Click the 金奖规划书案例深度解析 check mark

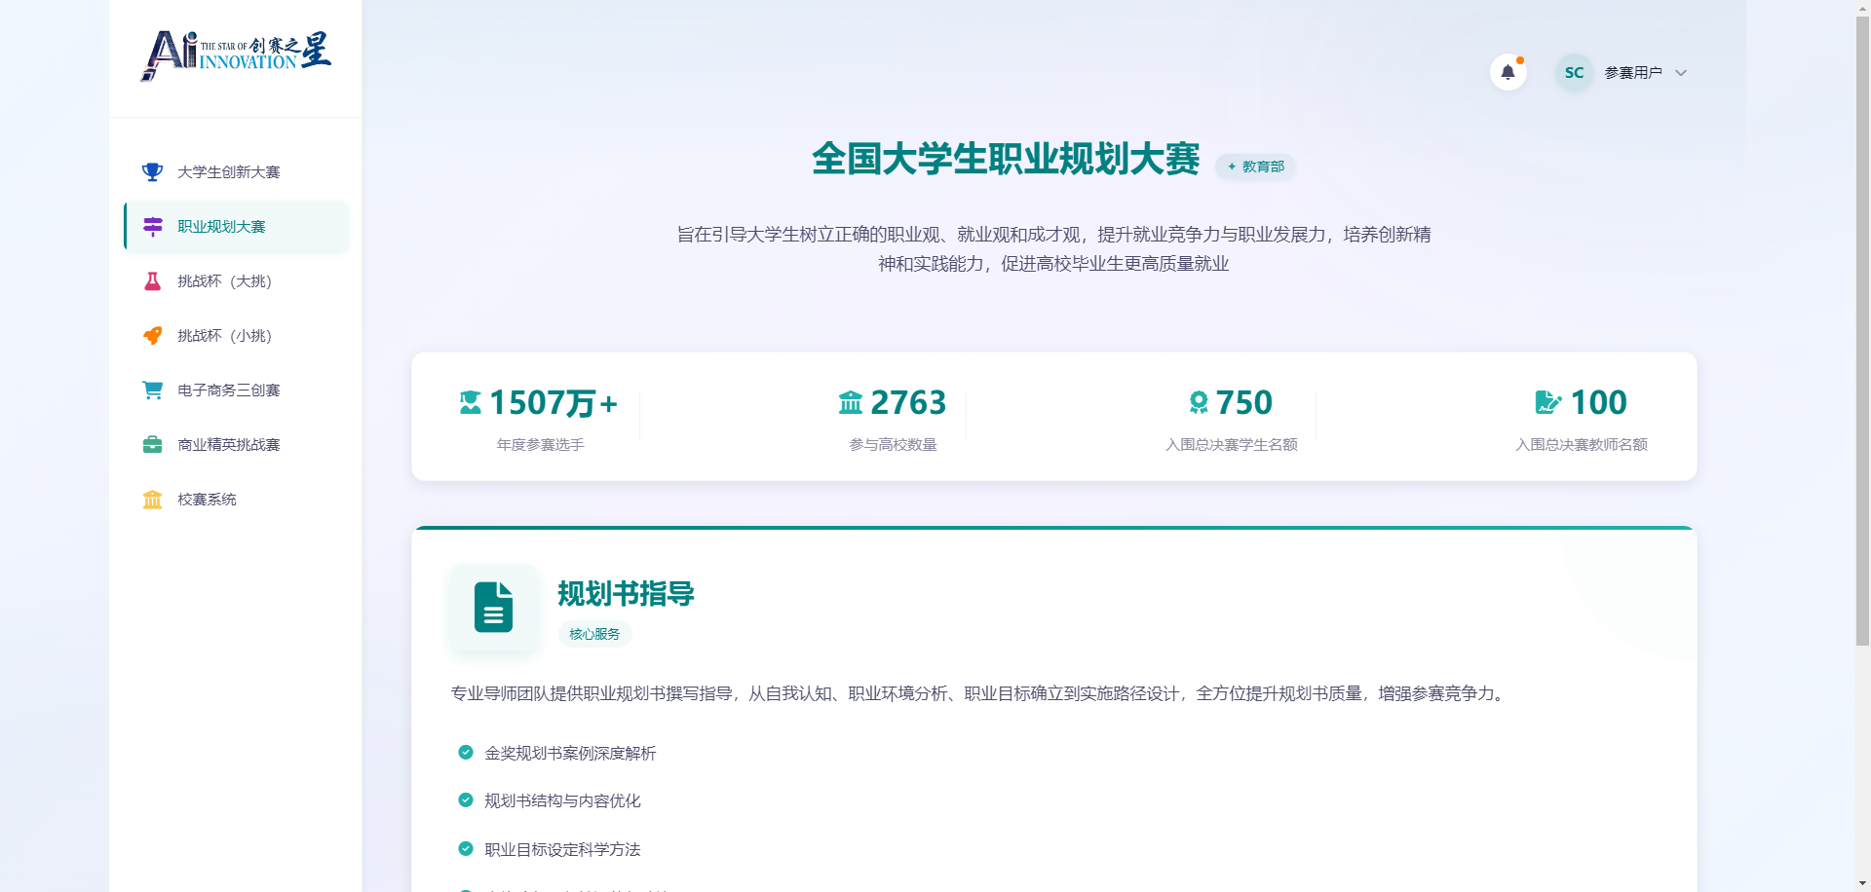pyautogui.click(x=466, y=753)
